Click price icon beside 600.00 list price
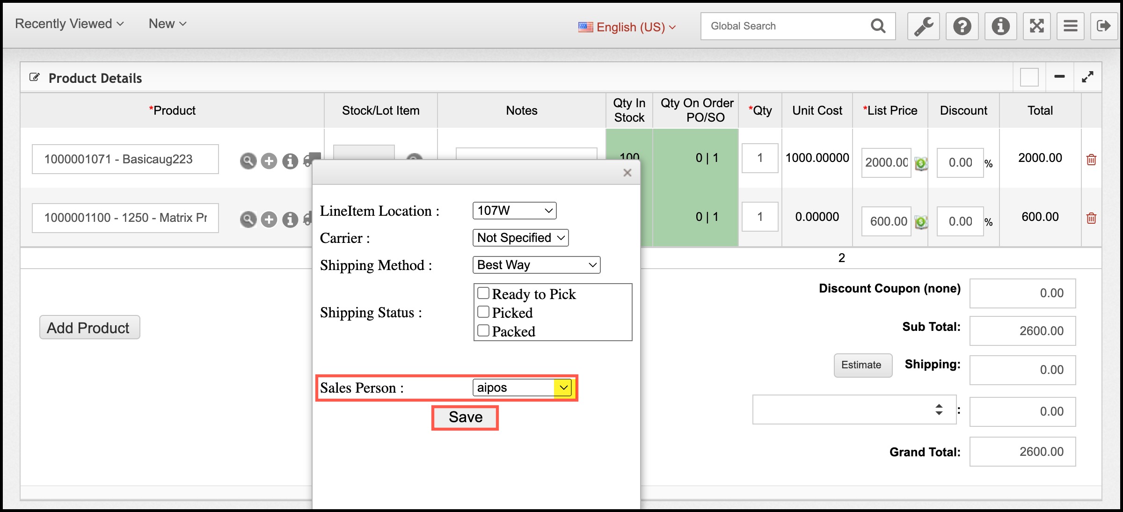Viewport: 1123px width, 512px height. pos(921,222)
